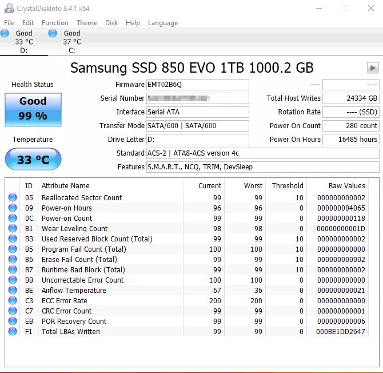Click the blue status orb for drive C:

click(53, 33)
